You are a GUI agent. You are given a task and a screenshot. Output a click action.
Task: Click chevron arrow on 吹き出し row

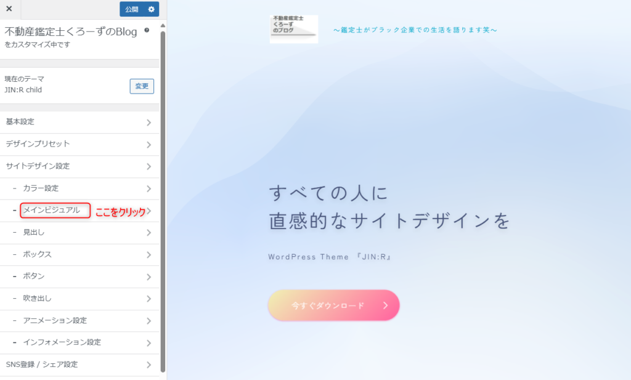(x=149, y=299)
